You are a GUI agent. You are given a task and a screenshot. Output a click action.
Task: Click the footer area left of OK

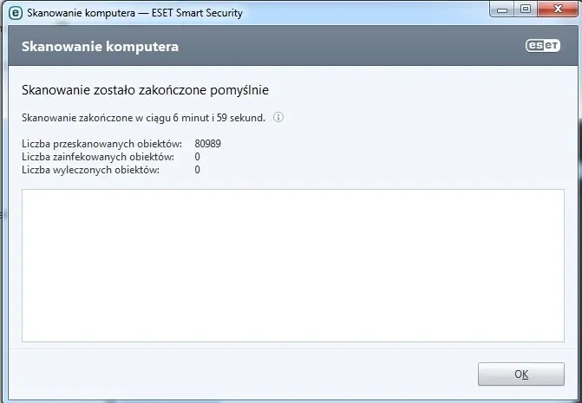point(243,374)
